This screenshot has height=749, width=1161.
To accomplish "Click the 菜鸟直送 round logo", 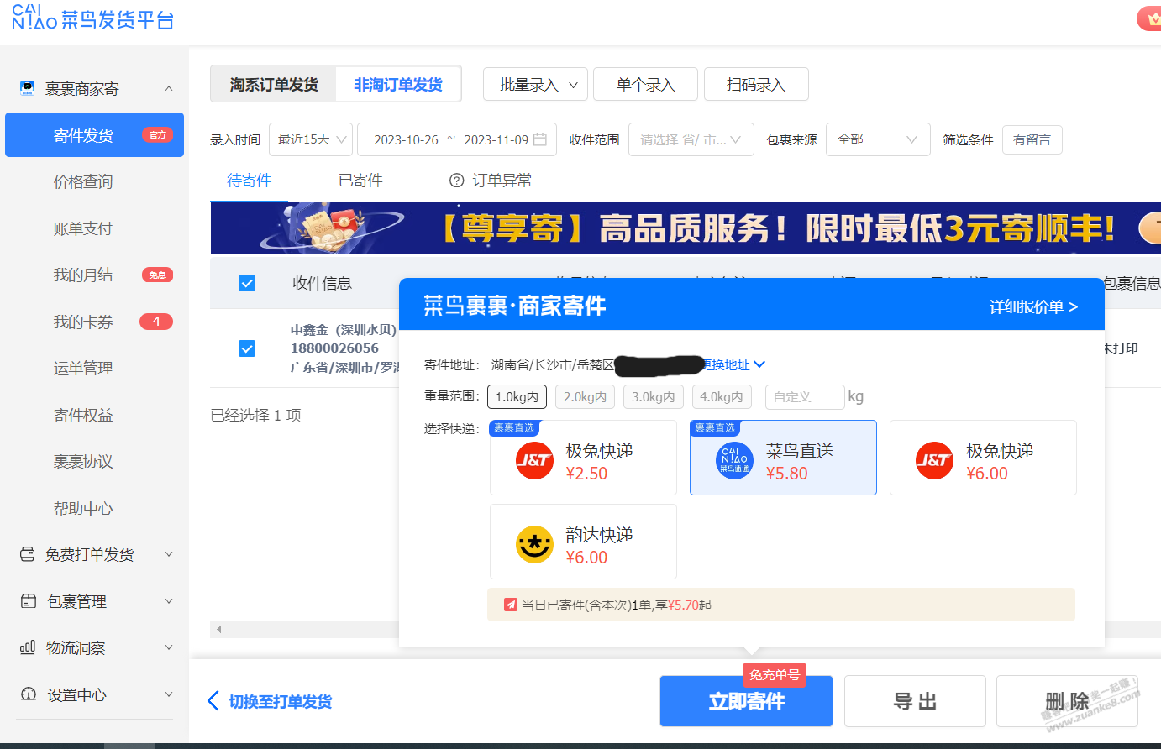I will click(x=734, y=460).
